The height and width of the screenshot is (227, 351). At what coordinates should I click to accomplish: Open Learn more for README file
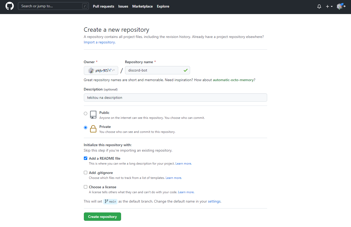(x=183, y=164)
